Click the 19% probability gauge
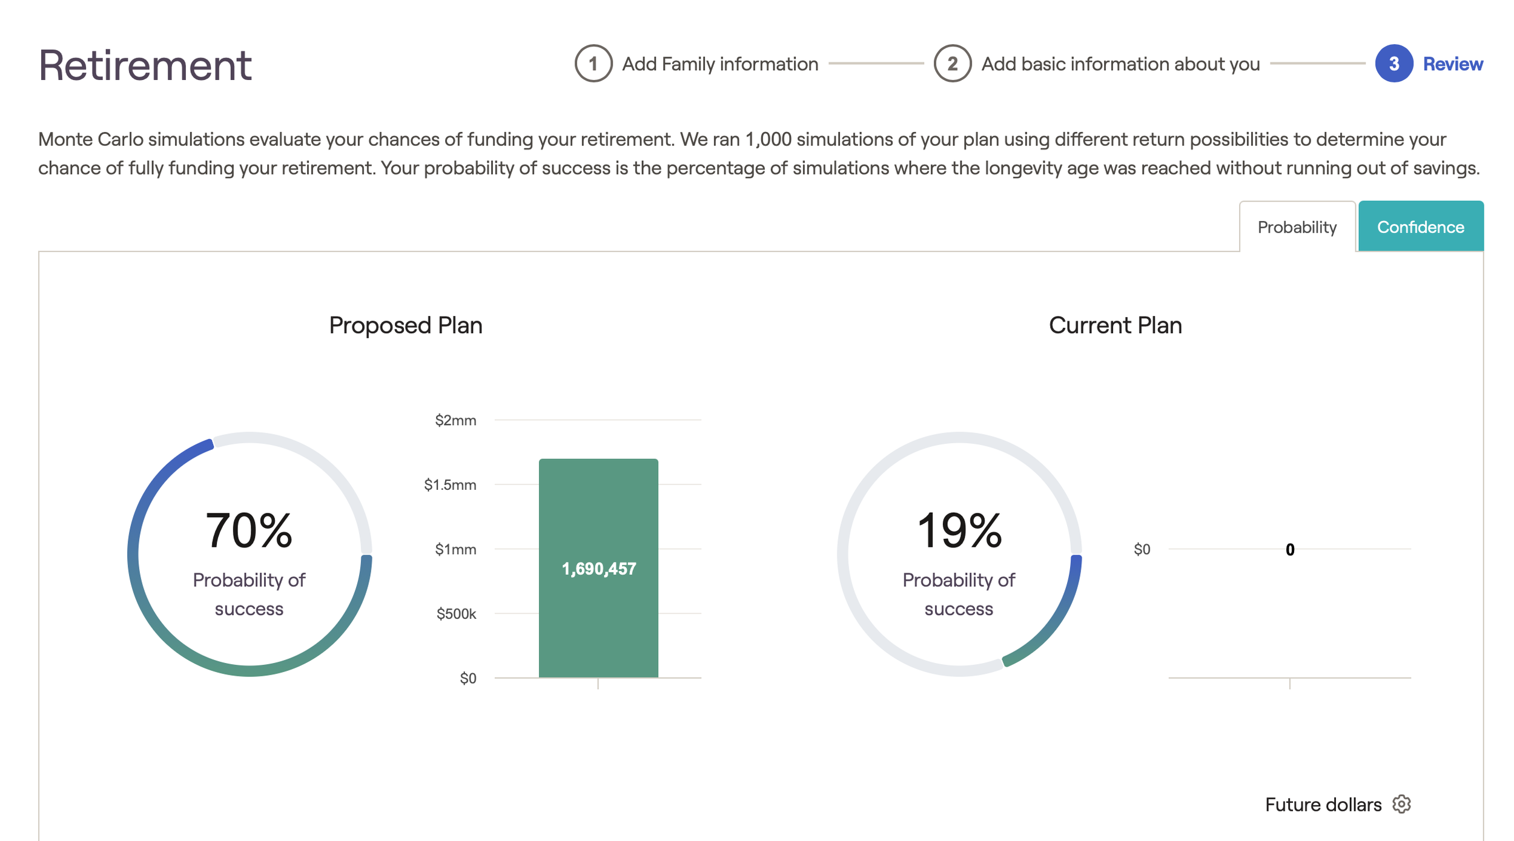The height and width of the screenshot is (841, 1514). click(x=959, y=554)
